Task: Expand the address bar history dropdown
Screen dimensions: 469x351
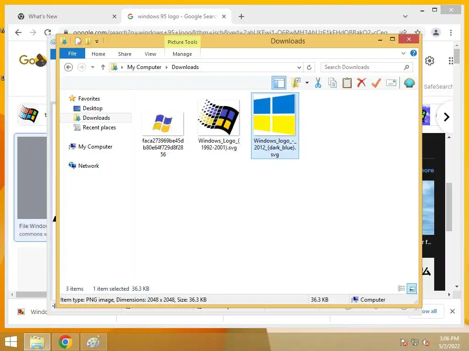Action: pyautogui.click(x=299, y=68)
